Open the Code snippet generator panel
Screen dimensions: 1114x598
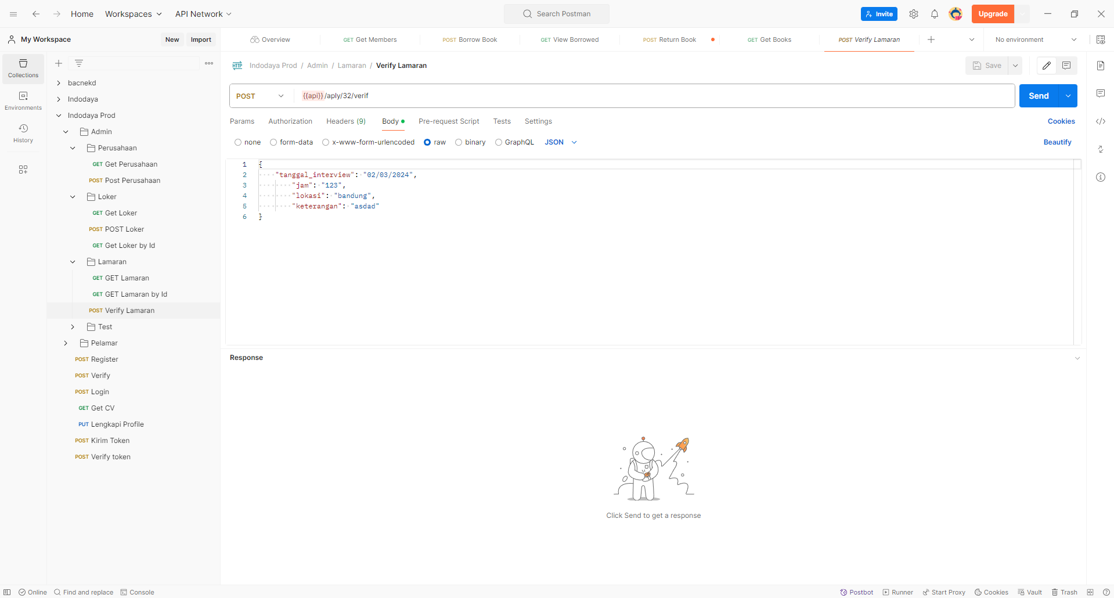pyautogui.click(x=1101, y=121)
